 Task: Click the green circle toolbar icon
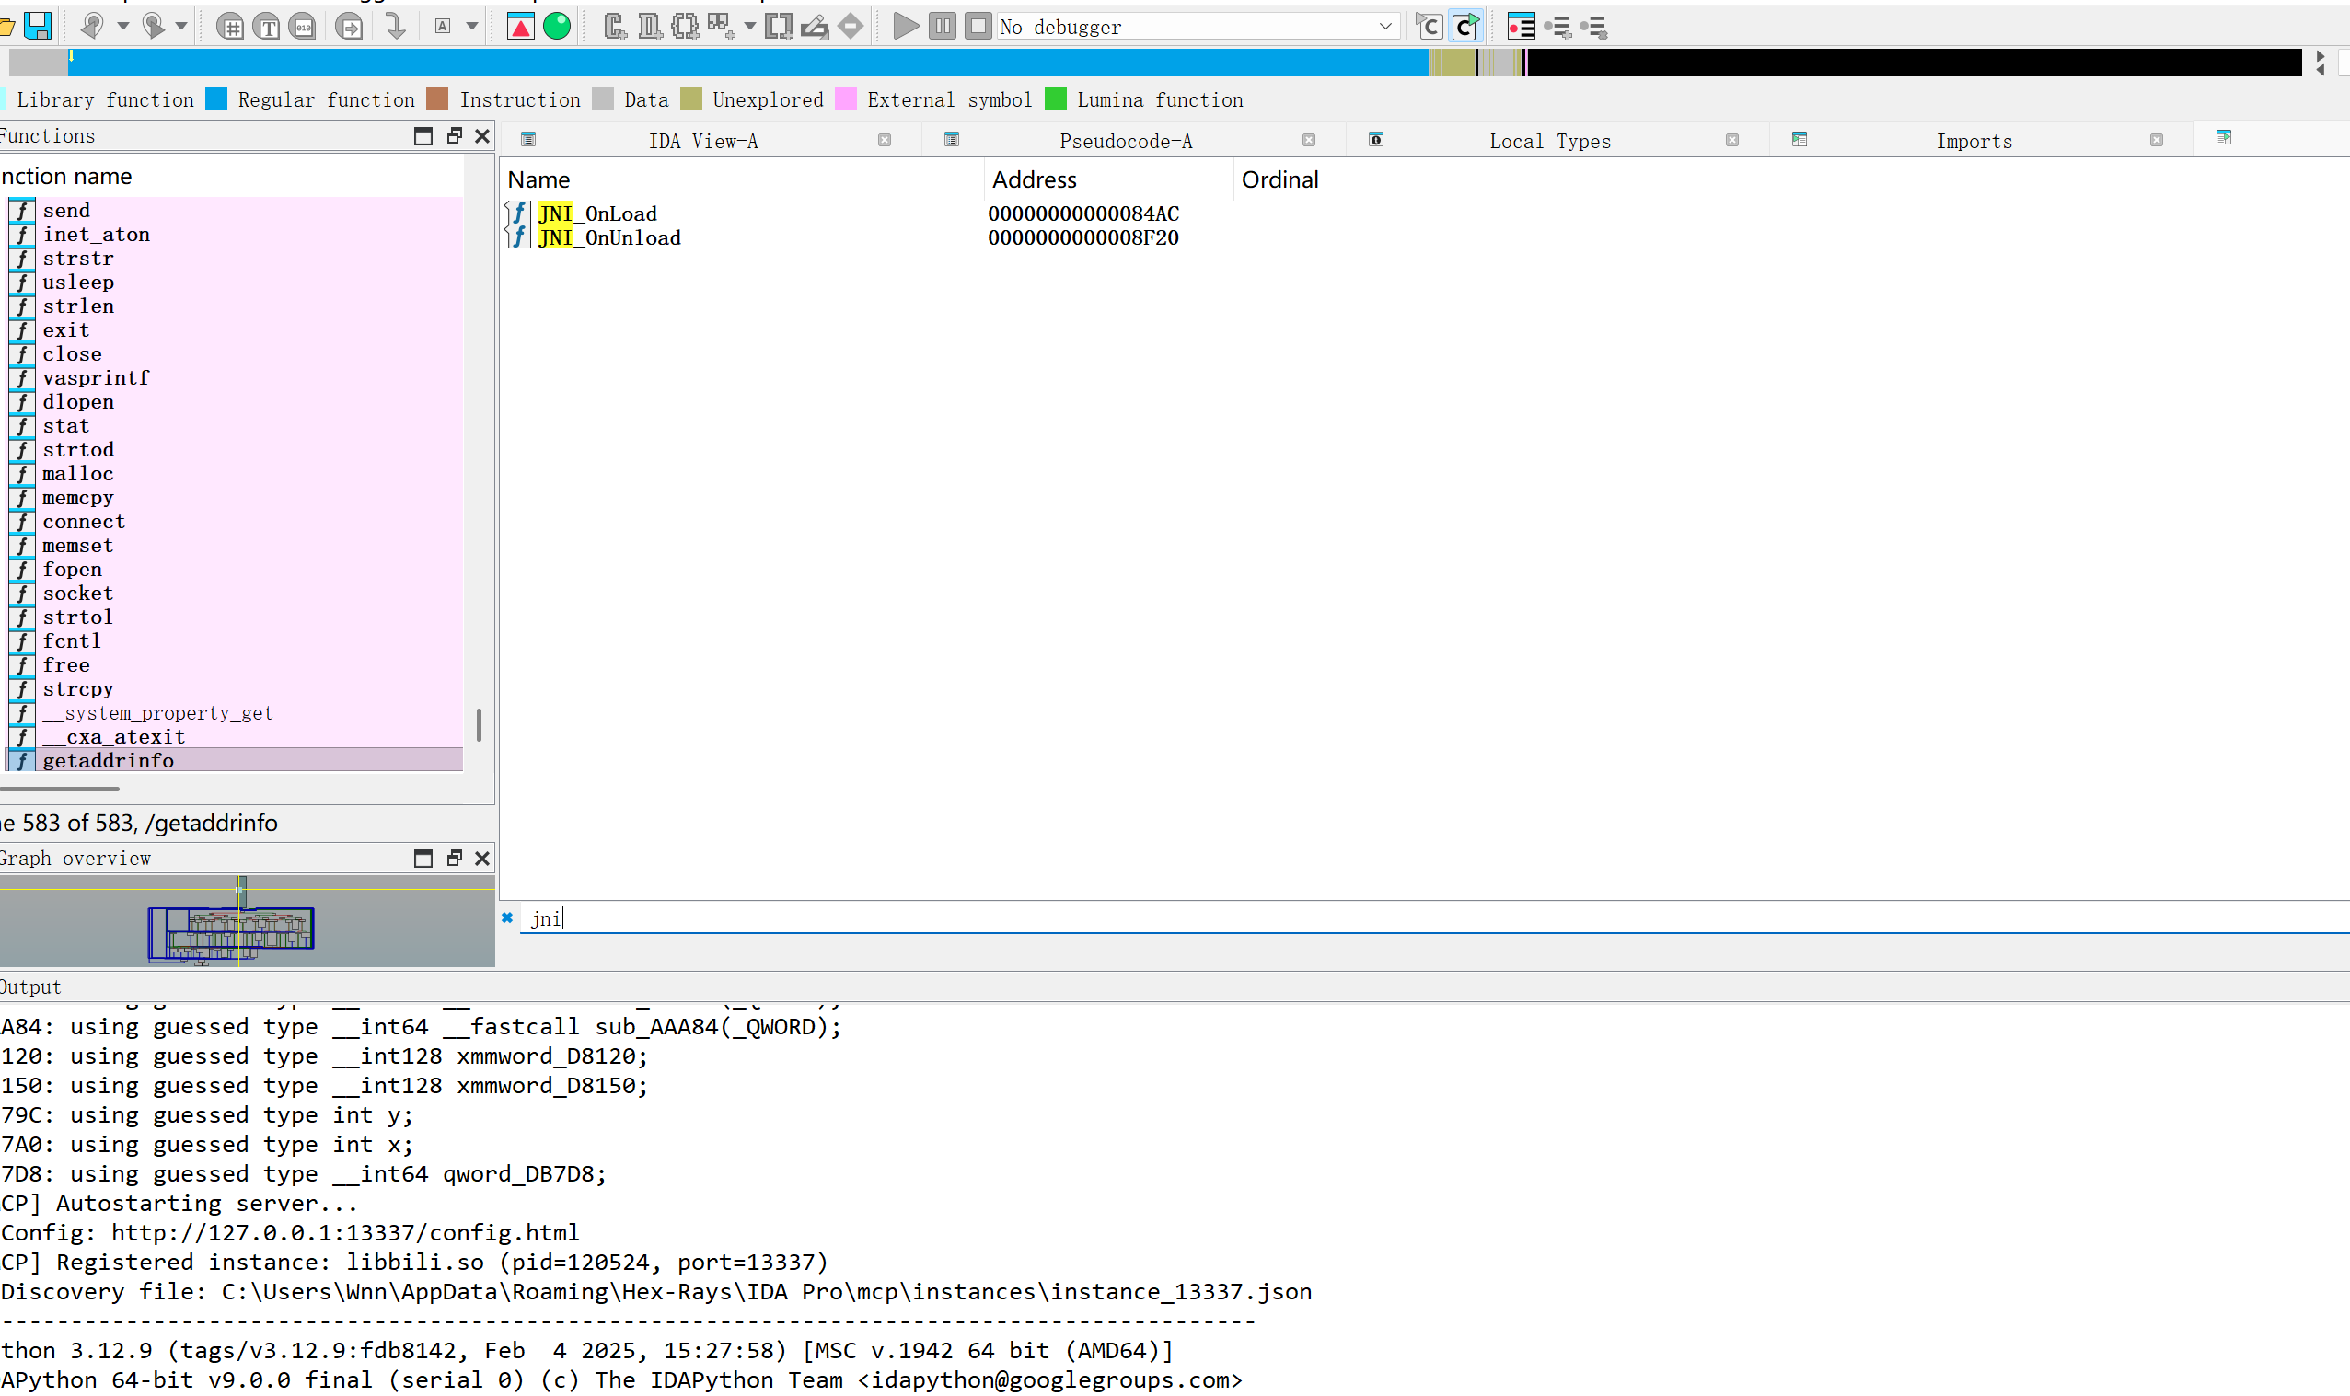[557, 27]
